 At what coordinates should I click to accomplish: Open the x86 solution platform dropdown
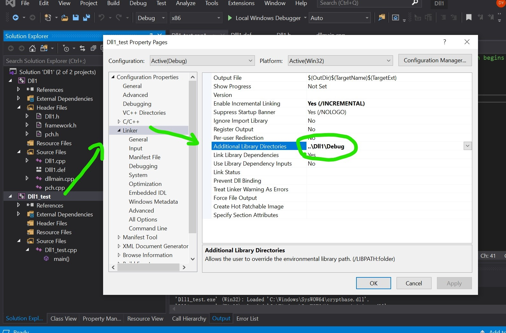click(196, 18)
